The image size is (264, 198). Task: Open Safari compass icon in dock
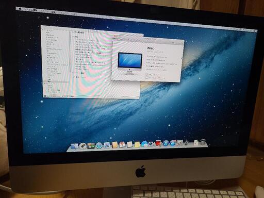(99, 145)
